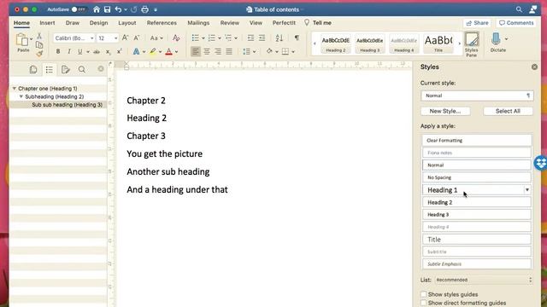Decrease paragraph indent
This screenshot has height=307, width=547.
(250, 38)
